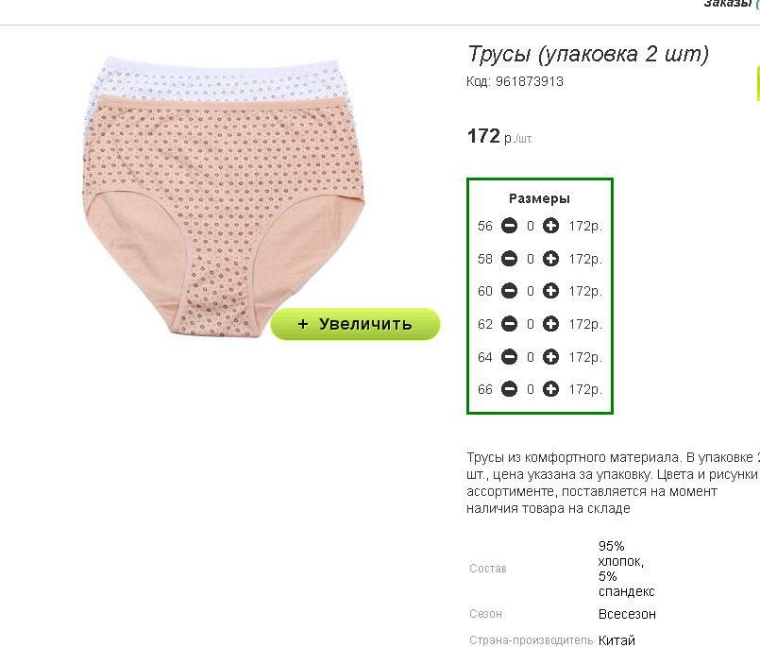Click plus icon for size 62
The width and height of the screenshot is (760, 647).
coord(550,323)
